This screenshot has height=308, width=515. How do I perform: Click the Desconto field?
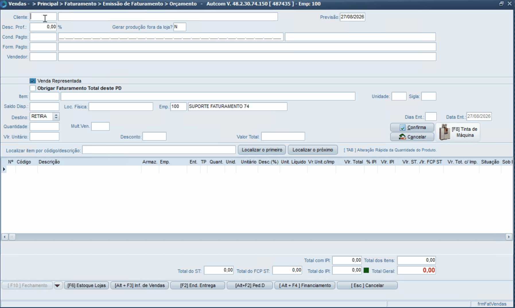154,136
